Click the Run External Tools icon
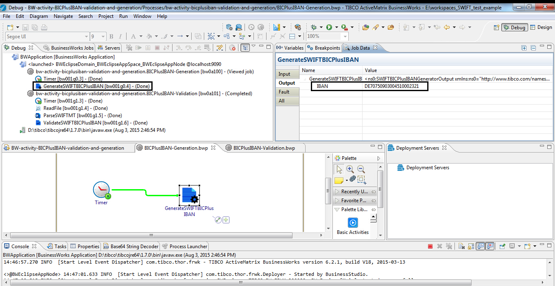 pos(344,27)
